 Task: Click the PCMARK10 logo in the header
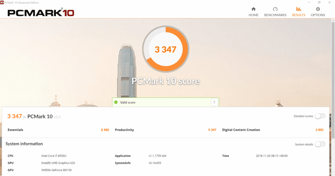tap(41, 13)
